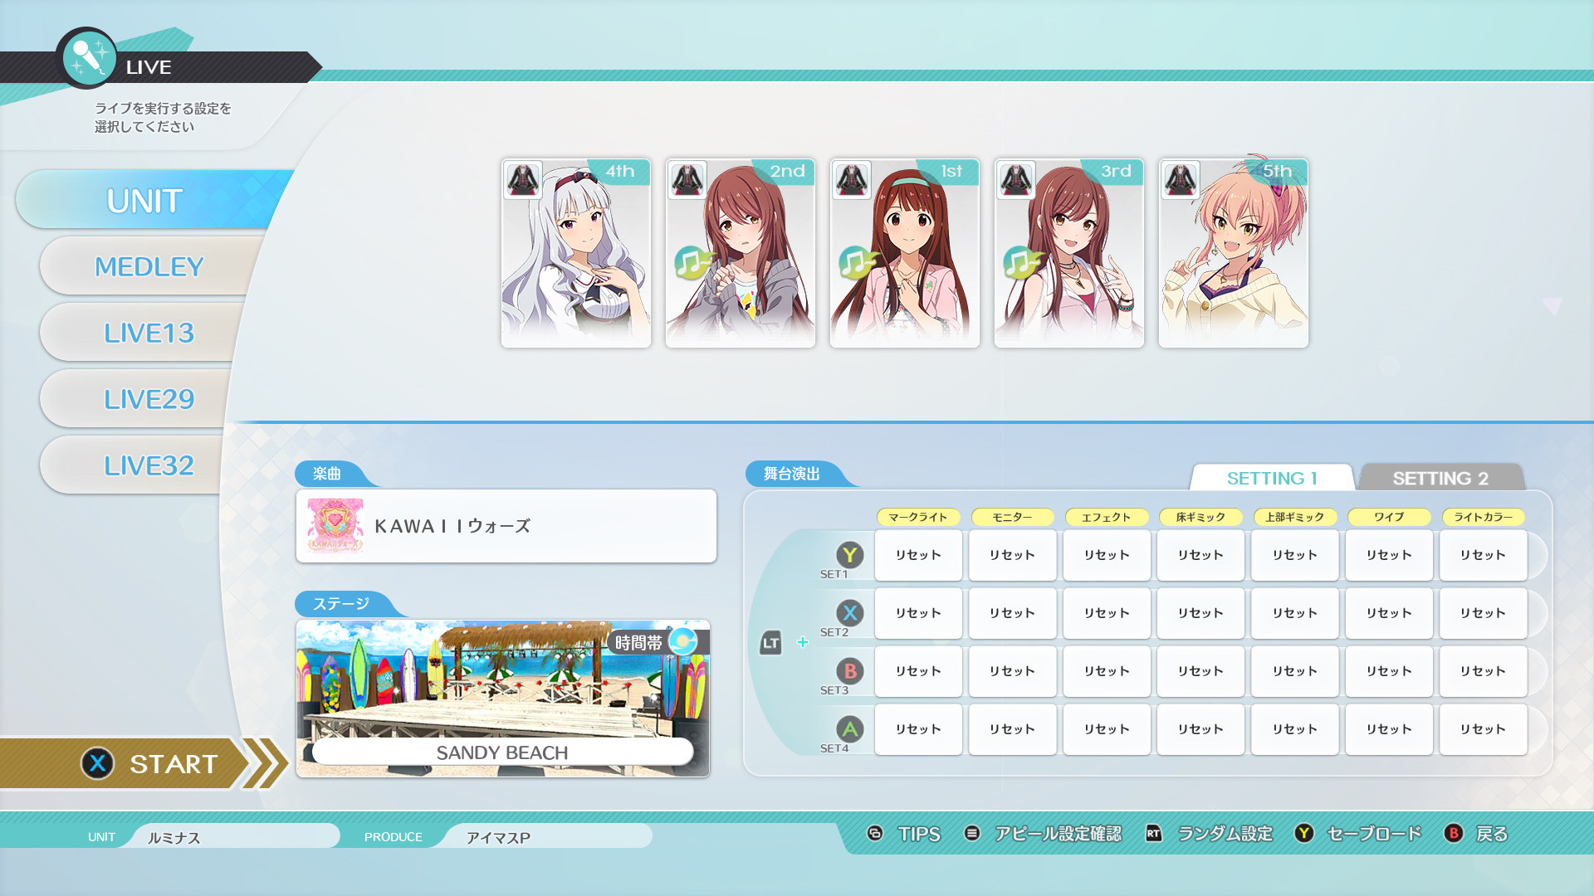1594x896 pixels.
Task: Click the RT icon beside ランダム設定
Action: tap(1154, 833)
